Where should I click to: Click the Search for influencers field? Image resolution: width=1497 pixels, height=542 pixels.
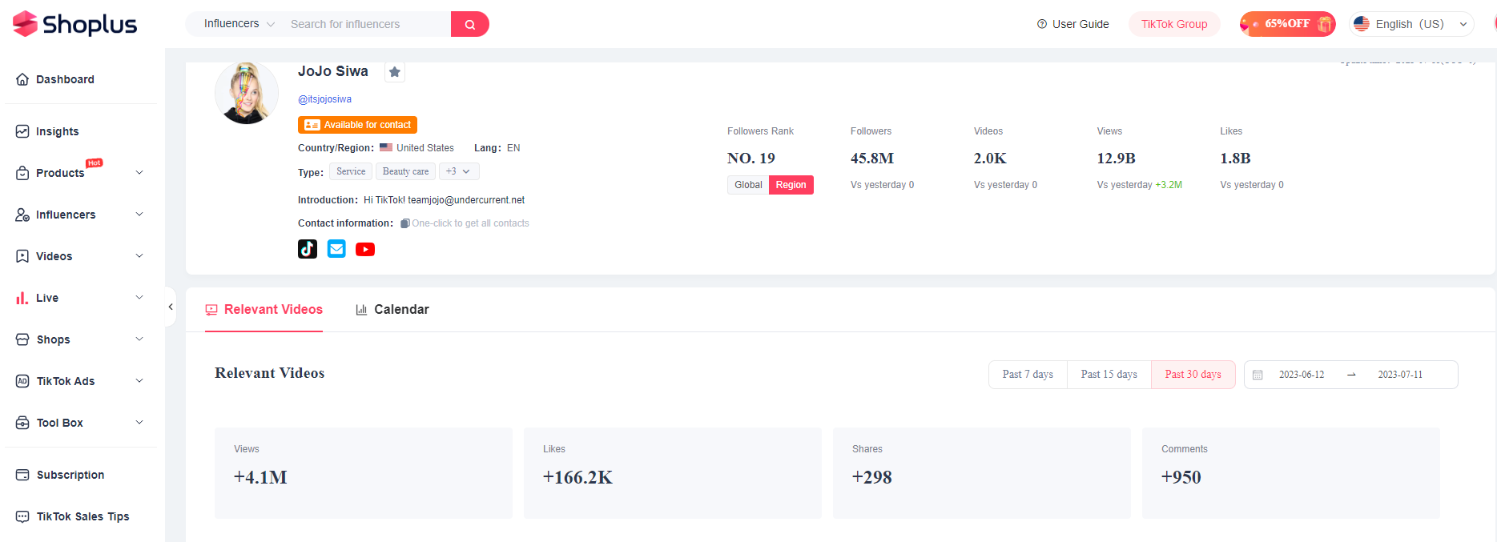(364, 24)
